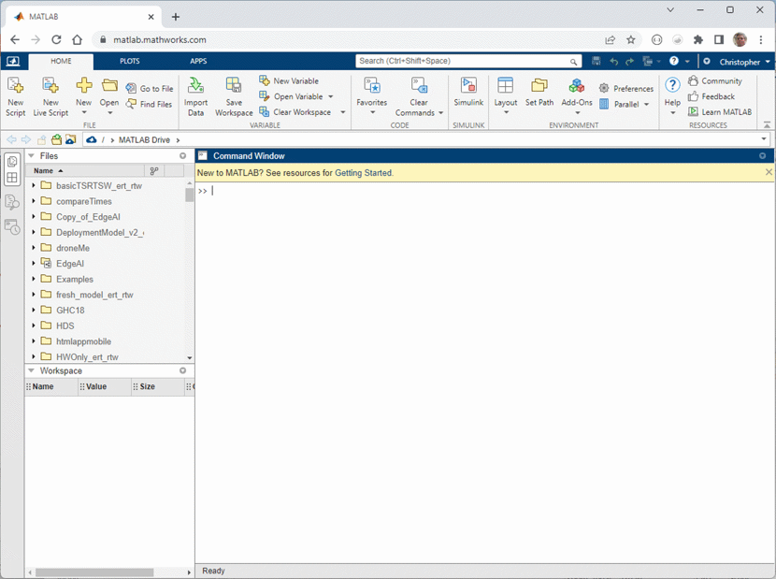
Task: Bookmark this page in Chrome
Action: pos(630,39)
